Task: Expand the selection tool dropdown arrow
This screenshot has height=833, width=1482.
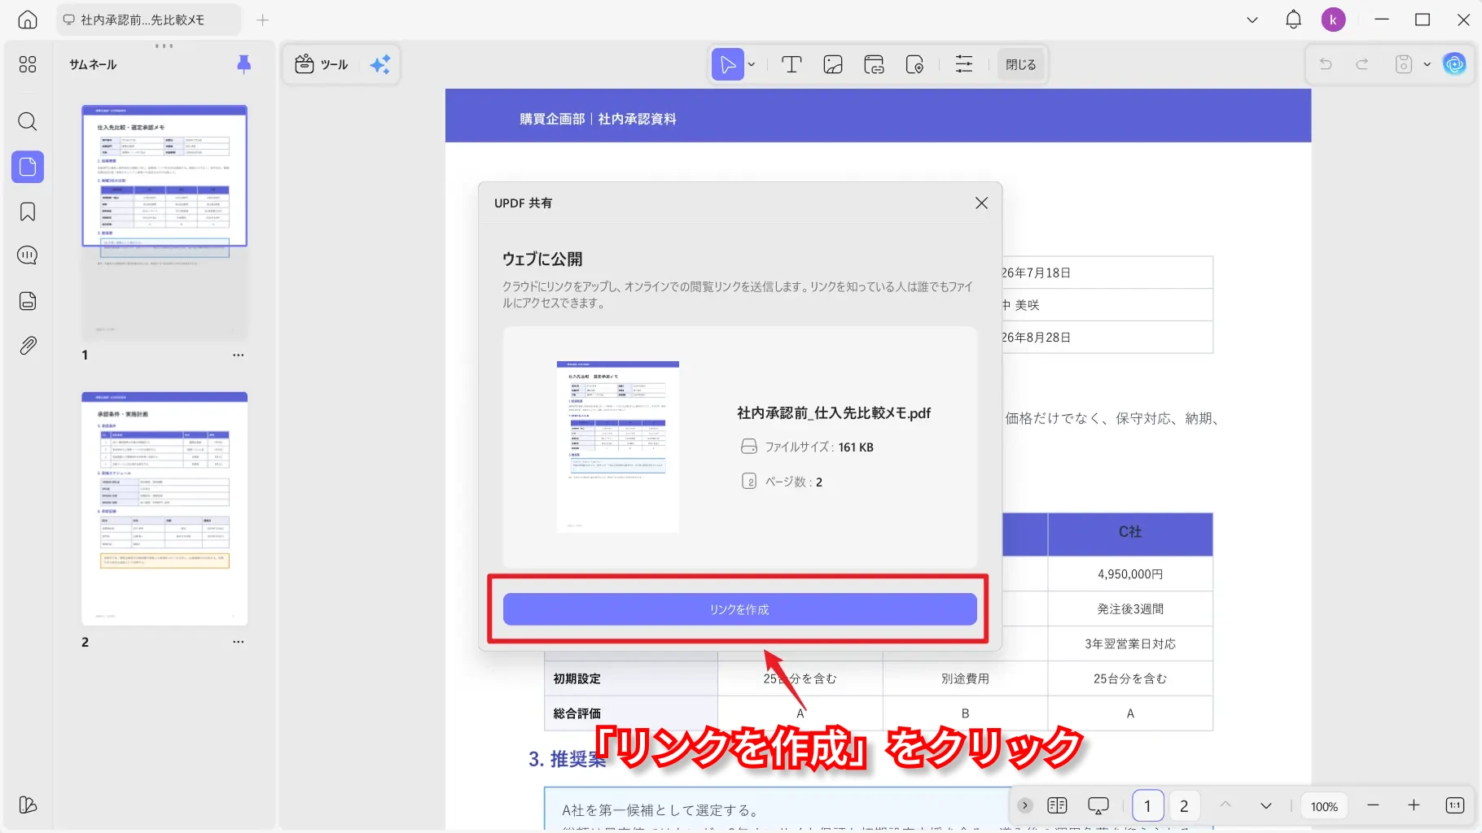Action: (752, 64)
